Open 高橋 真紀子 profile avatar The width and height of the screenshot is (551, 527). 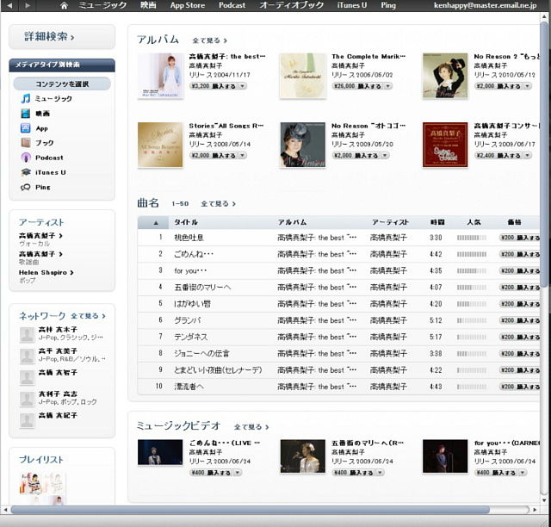[27, 420]
